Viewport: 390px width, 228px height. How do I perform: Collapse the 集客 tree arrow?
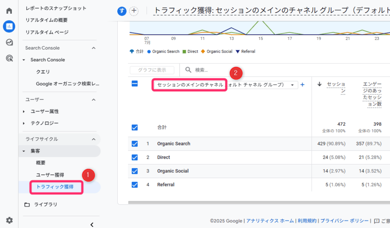click(x=24, y=151)
